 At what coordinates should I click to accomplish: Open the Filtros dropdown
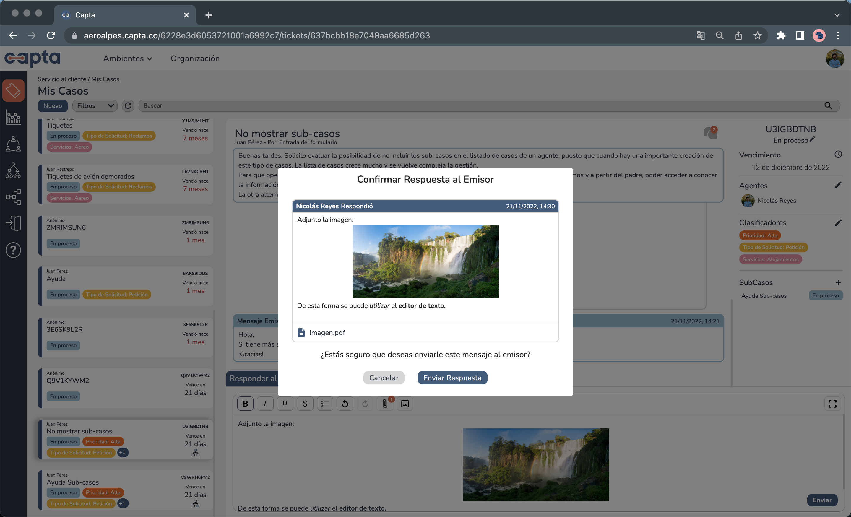tap(95, 106)
